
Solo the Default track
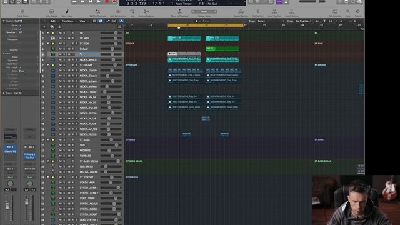(64, 49)
